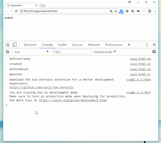Open Chrome three-dot menu
This screenshot has width=161, height=143.
[x=155, y=11]
